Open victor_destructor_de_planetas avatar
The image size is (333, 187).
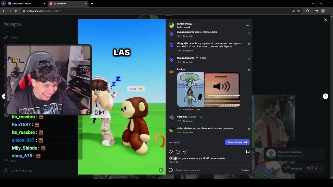click(x=171, y=130)
